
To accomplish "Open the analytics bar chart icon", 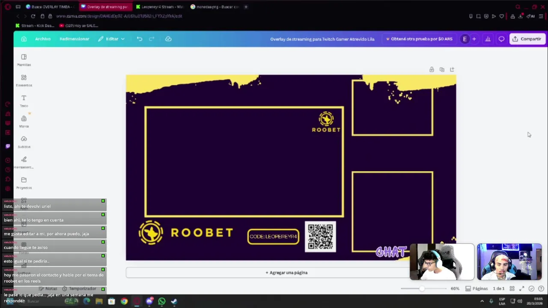I will tap(488, 39).
